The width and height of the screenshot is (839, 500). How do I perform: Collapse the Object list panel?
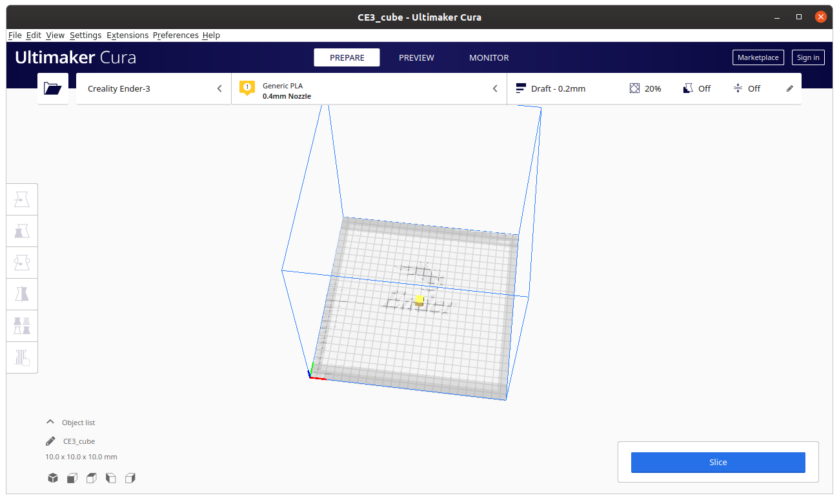[50, 422]
